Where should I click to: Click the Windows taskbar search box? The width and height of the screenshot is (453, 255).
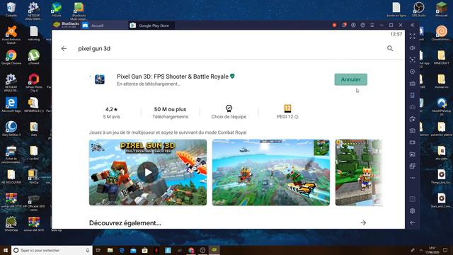pos(52,250)
